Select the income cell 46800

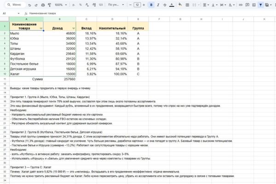tap(60, 33)
